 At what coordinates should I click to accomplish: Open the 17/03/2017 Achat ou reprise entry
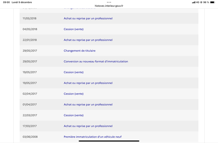click(x=88, y=126)
